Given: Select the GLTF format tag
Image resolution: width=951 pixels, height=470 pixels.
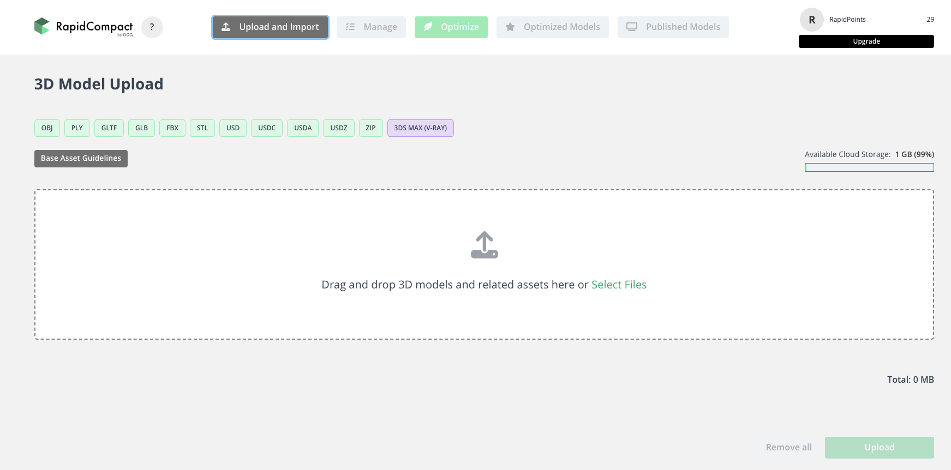Looking at the screenshot, I should coord(109,128).
